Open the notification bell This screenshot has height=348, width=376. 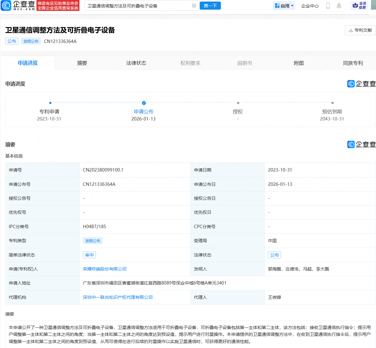pyautogui.click(x=339, y=6)
